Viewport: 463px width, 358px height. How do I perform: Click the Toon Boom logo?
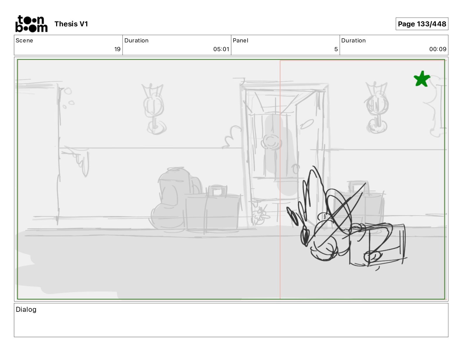tap(31, 24)
